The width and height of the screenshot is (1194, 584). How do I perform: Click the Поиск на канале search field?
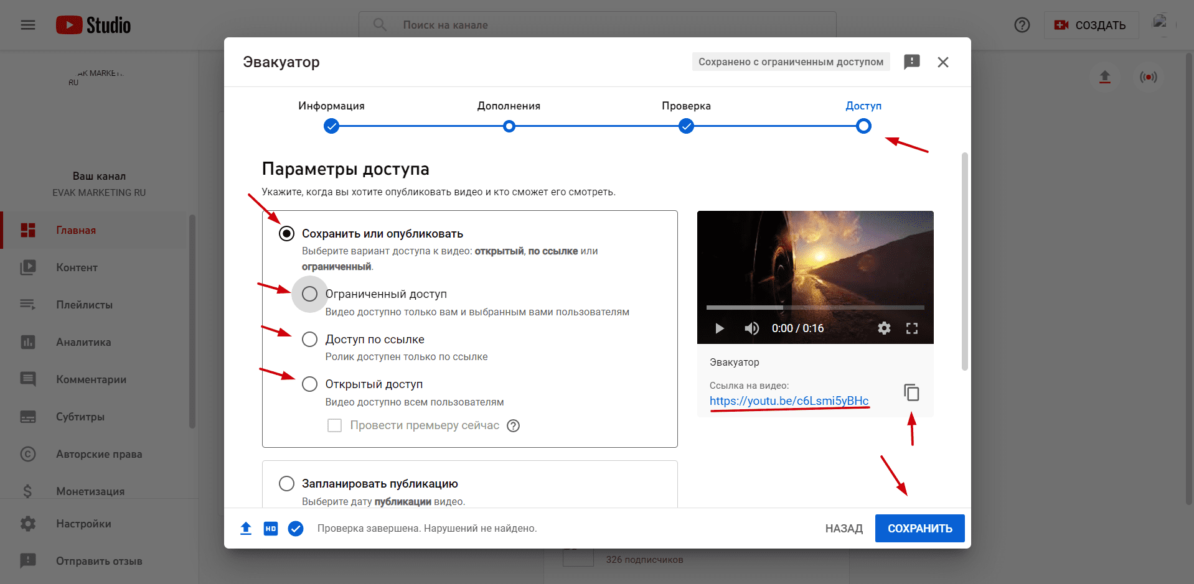[x=598, y=25]
